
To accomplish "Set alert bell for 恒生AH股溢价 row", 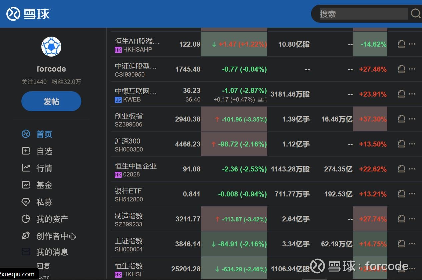I will pos(402,44).
